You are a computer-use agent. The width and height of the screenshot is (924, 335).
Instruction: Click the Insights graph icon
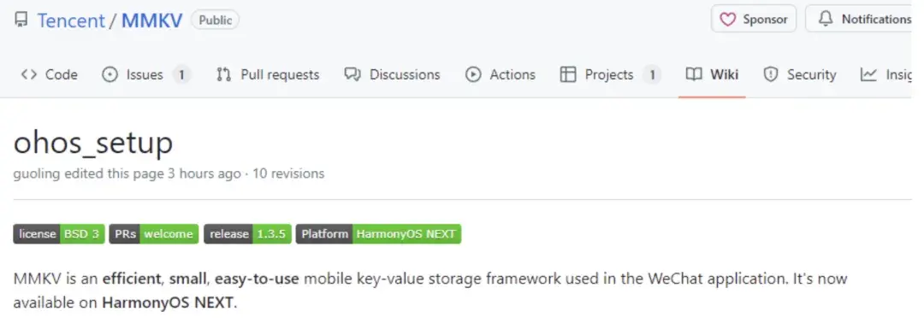[x=868, y=74]
